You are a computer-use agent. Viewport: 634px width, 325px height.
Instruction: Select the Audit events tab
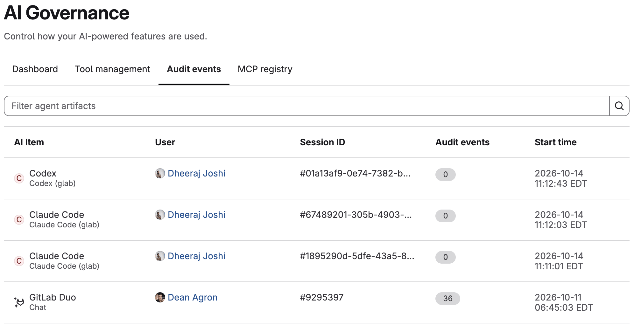[x=194, y=69]
